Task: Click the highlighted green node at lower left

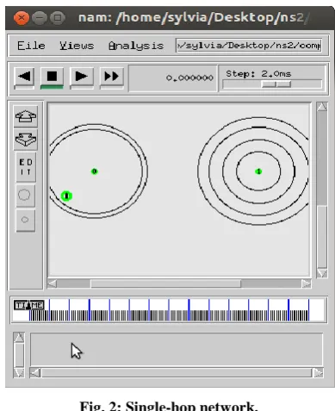Action: 66,196
